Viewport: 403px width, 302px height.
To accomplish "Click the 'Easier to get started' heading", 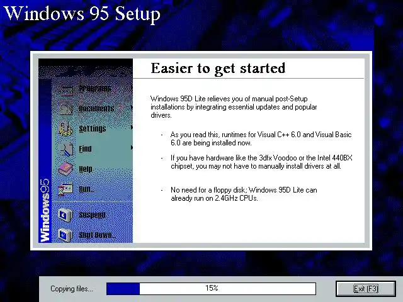I will click(218, 69).
